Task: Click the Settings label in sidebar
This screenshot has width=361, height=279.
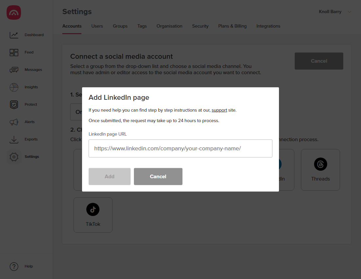Action: [x=32, y=157]
